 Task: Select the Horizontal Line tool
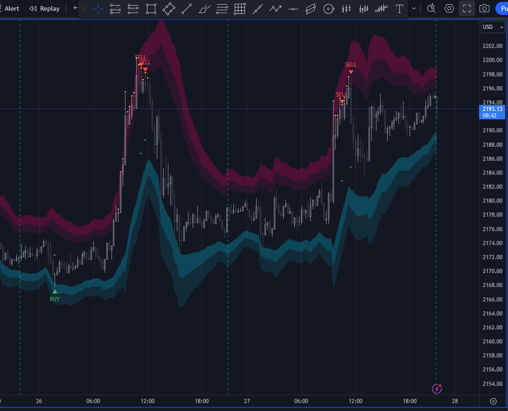[293, 9]
